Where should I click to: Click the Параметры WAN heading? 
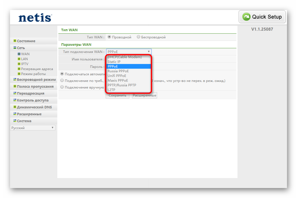coord(76,45)
